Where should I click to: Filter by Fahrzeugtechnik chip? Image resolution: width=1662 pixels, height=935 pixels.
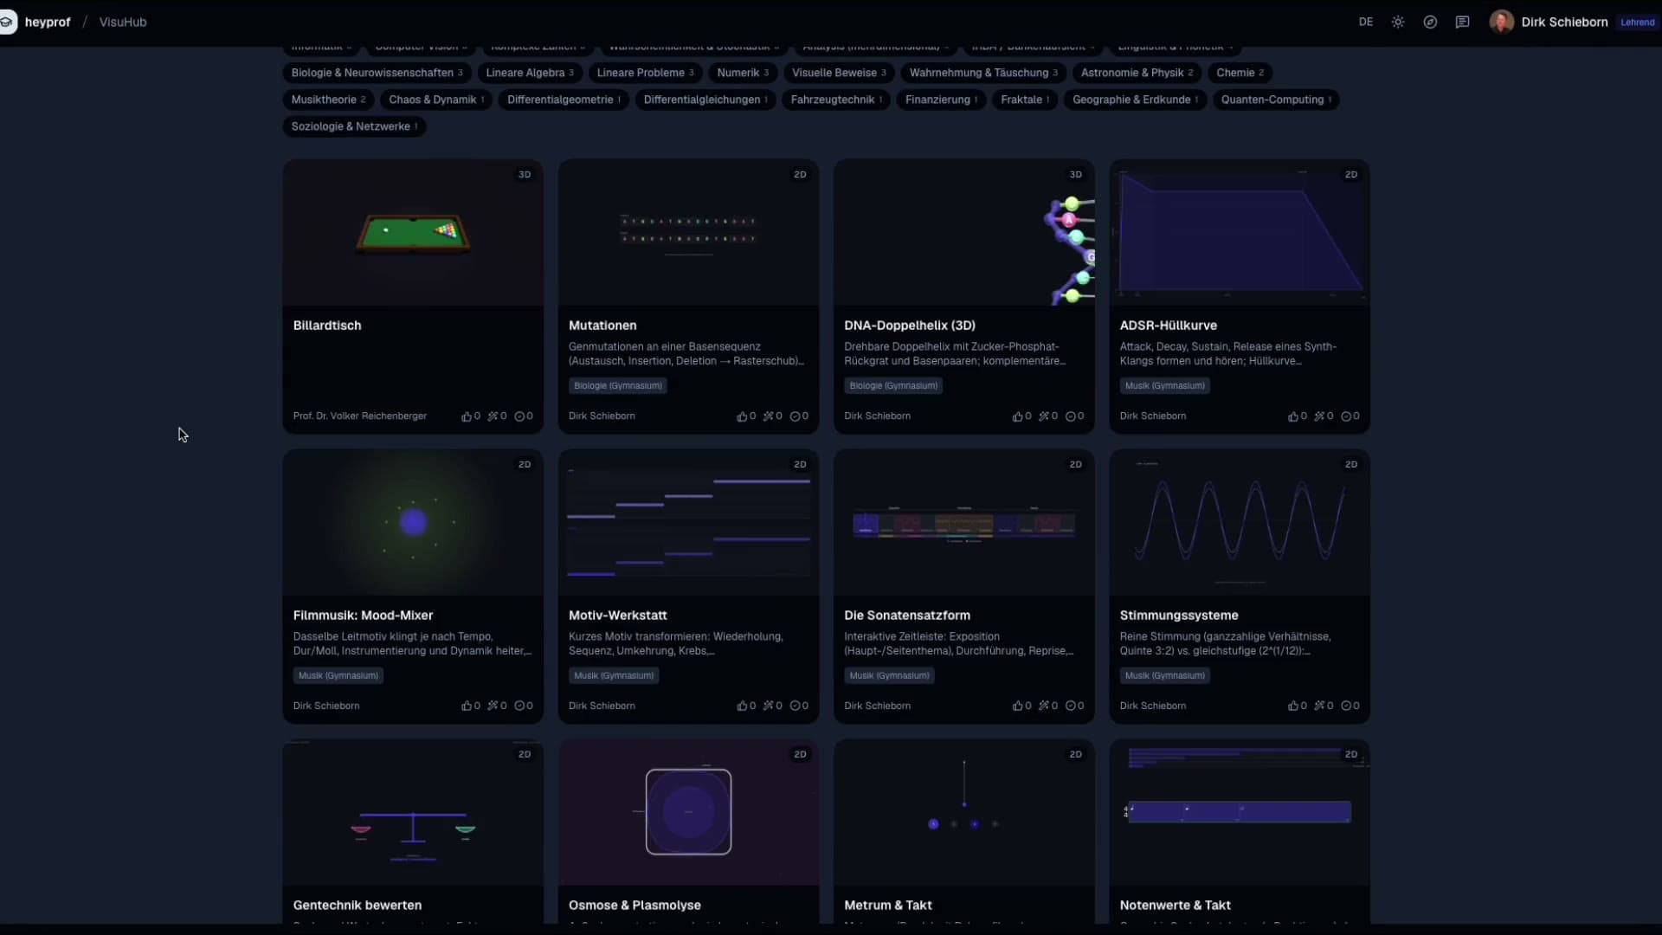tap(836, 100)
